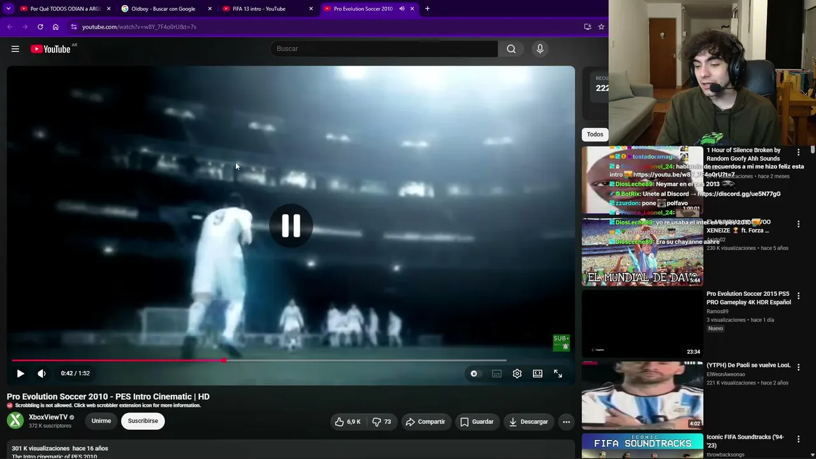Open the De Paoli video thumbnail, 4:02
Screen dimensions: 816x459
click(x=642, y=395)
